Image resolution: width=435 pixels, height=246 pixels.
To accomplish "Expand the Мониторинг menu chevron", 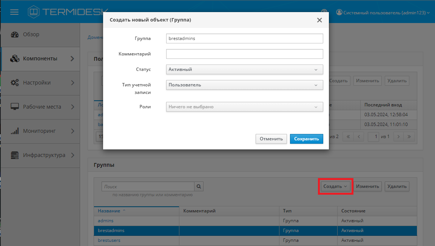I will pyautogui.click(x=72, y=131).
